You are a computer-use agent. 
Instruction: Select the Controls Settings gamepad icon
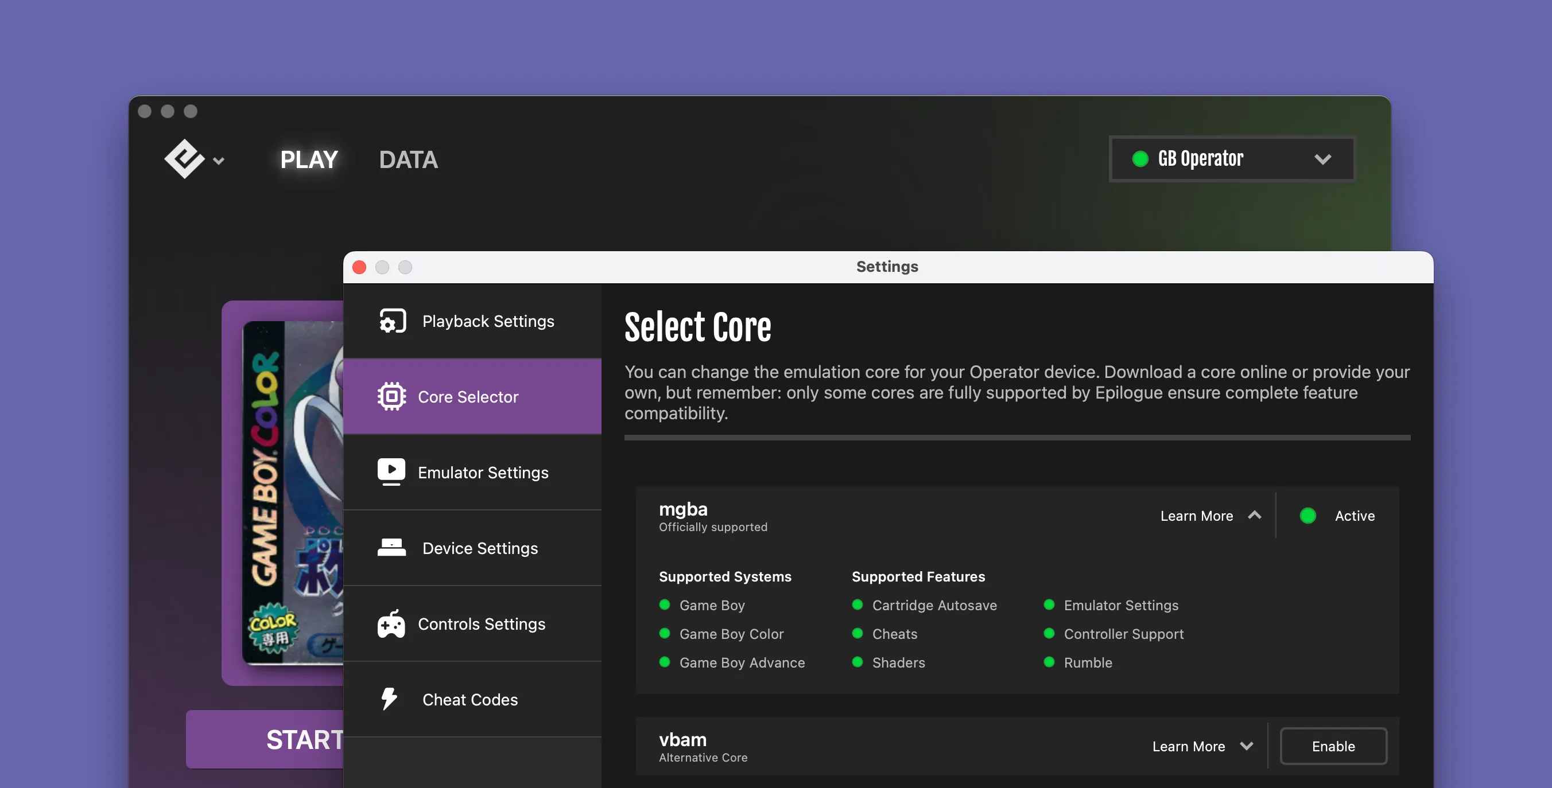pos(391,623)
